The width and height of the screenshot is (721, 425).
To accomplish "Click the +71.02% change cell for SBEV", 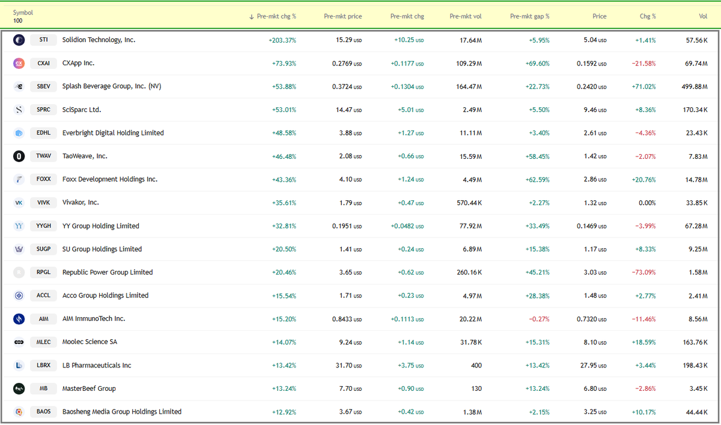I will coord(643,86).
